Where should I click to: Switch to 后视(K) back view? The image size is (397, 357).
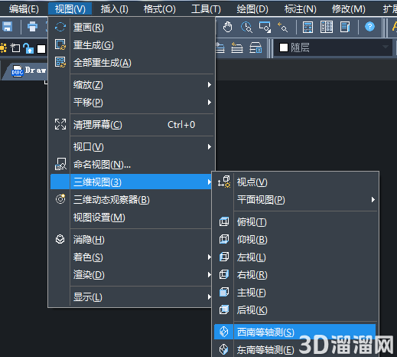coord(295,310)
